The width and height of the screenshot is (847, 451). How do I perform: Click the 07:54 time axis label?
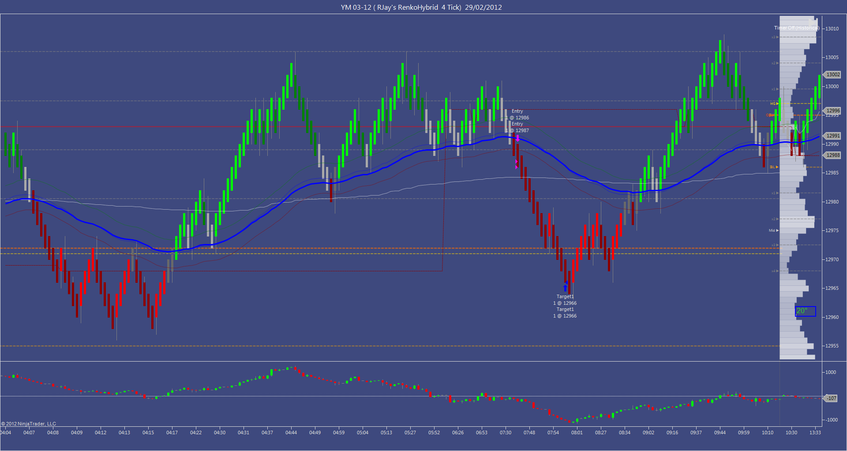click(553, 433)
